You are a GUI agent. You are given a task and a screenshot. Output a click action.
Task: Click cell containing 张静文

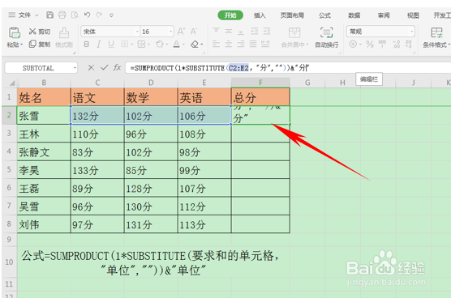44,152
